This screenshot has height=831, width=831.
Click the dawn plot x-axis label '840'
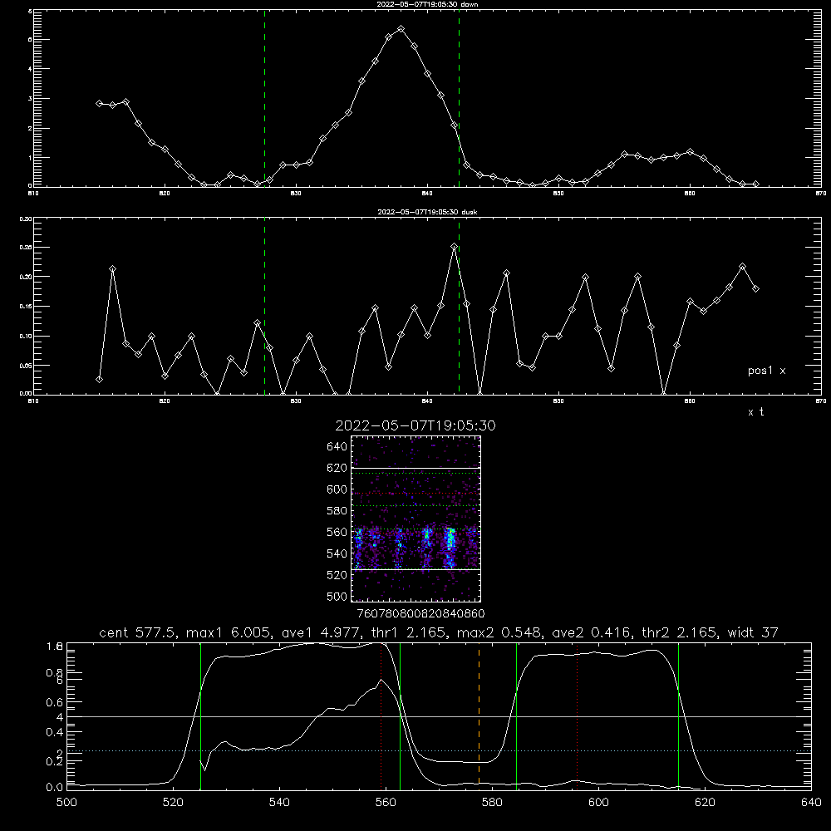click(427, 194)
